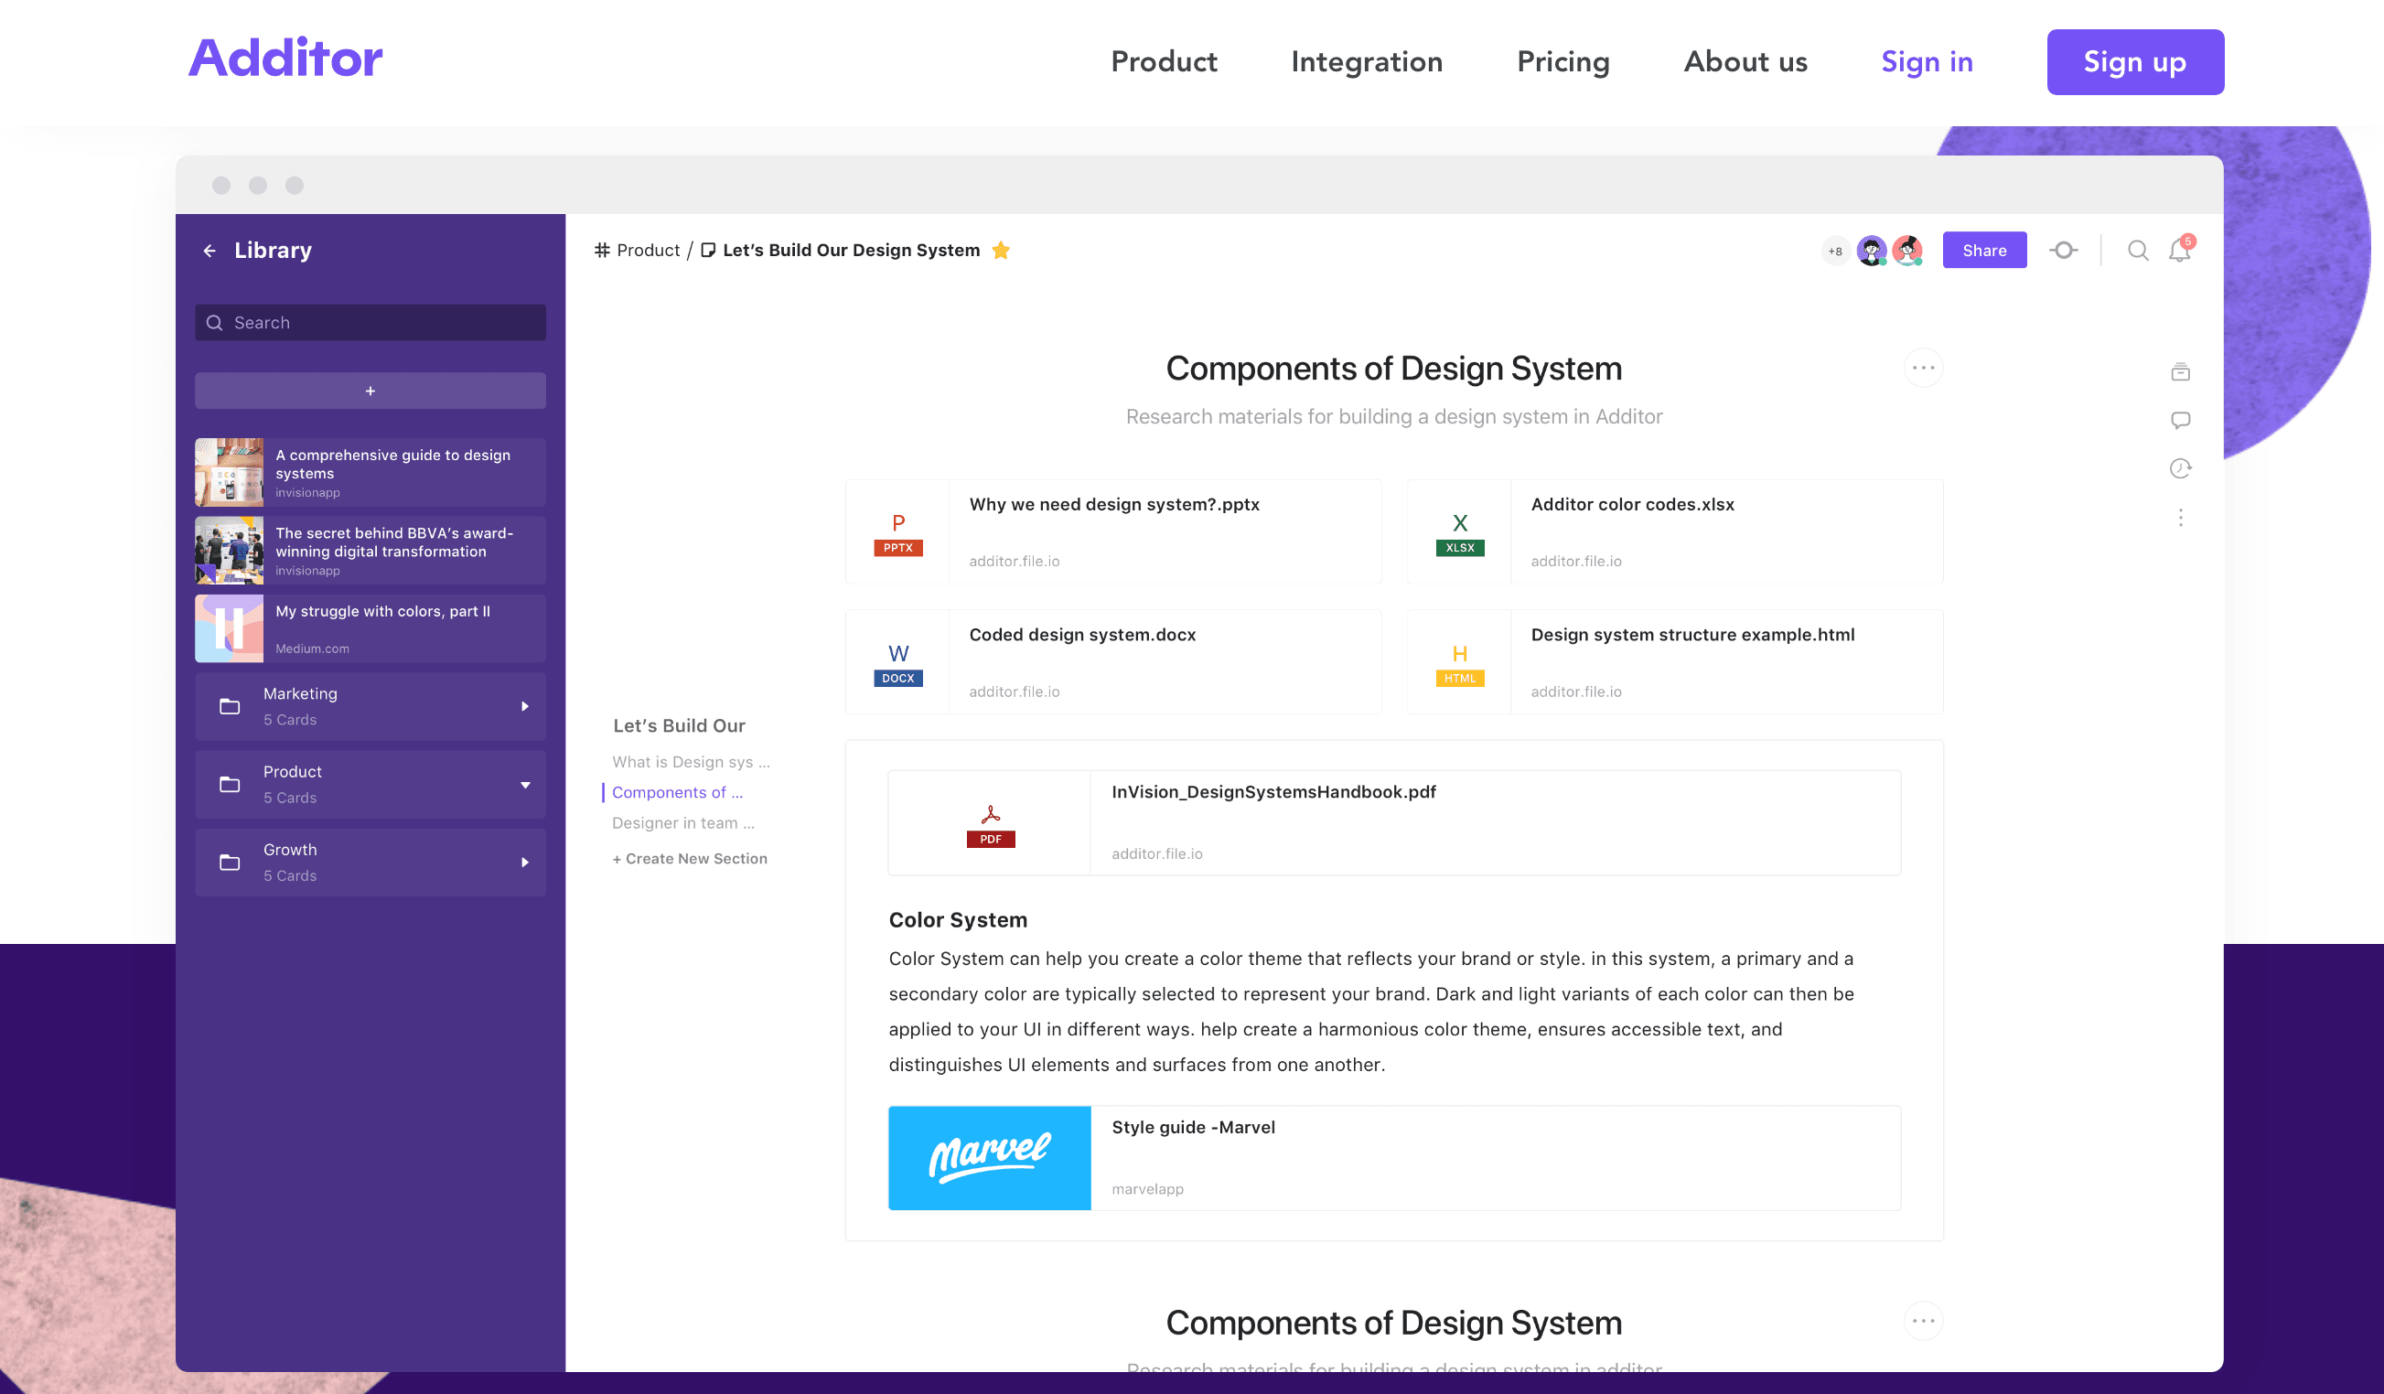
Task: Click the first collaborator avatar
Action: point(1872,251)
